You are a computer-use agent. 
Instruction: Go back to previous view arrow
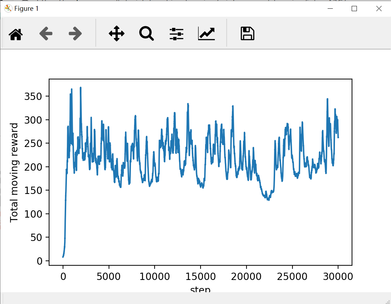46,33
